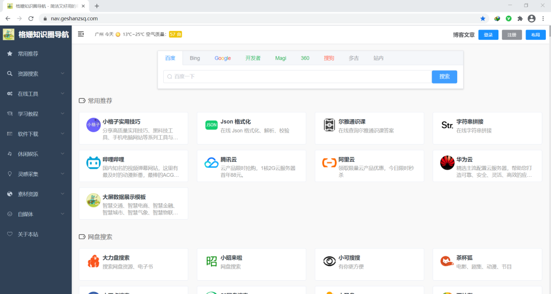The width and height of the screenshot is (551, 294).
Task: Click the graduation cap icon beside 学习教程
Action: pyautogui.click(x=10, y=114)
